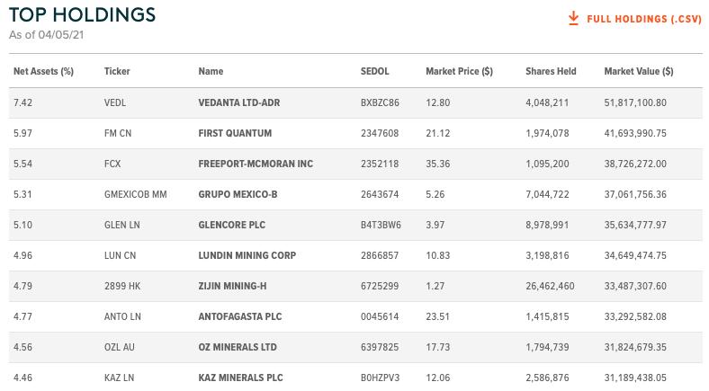709x391 pixels.
Task: Click the Ticker column header
Action: tap(117, 71)
